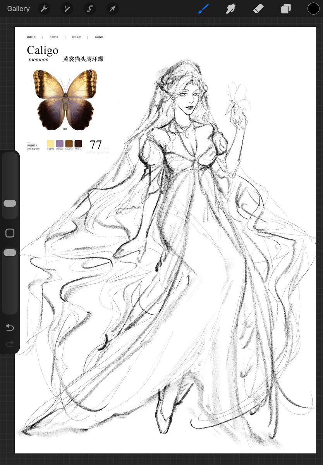Tap the square modify button on sidebar
This screenshot has height=465, width=323.
click(10, 233)
